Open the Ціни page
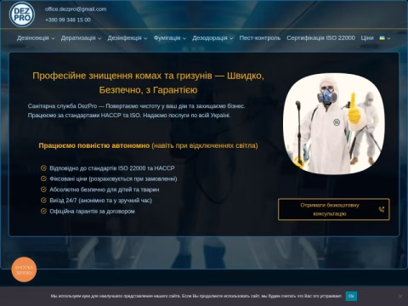The height and width of the screenshot is (306, 408). (367, 38)
